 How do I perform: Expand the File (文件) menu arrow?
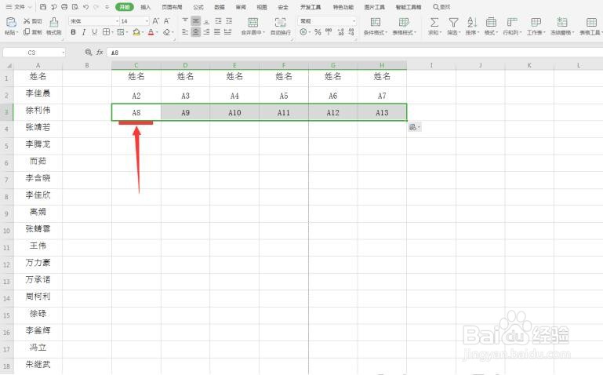[28, 7]
